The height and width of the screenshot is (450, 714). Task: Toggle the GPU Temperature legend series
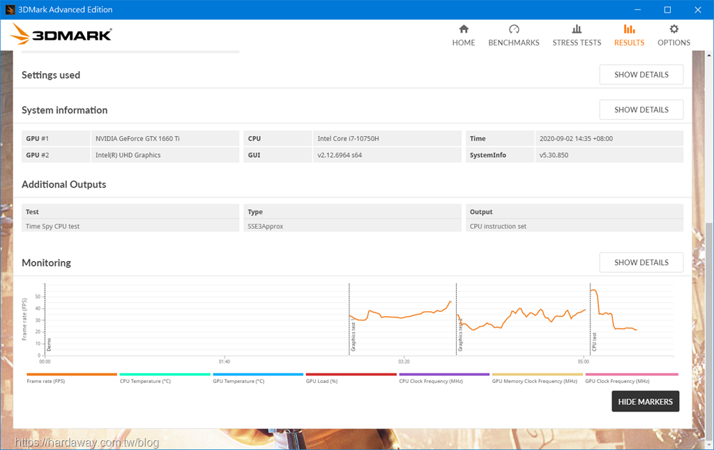coord(258,378)
